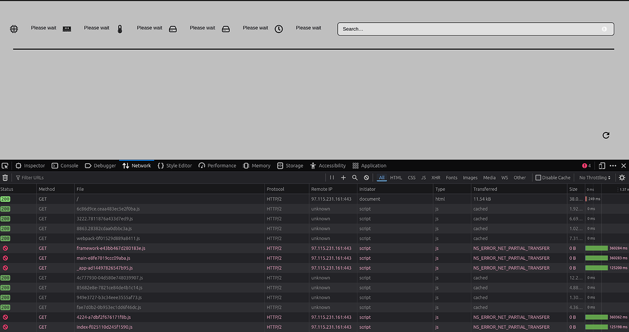Activate the element picker tool in devtools
Image resolution: width=629 pixels, height=332 pixels.
(5, 166)
